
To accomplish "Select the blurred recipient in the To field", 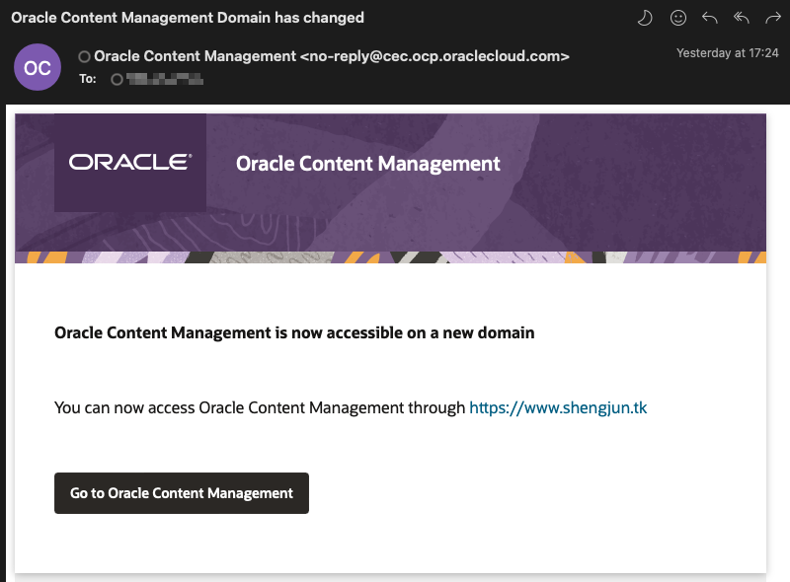I will tap(165, 79).
